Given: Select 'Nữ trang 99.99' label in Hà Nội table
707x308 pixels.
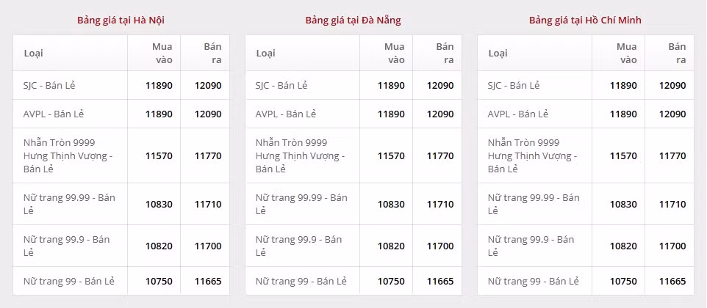Looking at the screenshot, I should [57, 198].
